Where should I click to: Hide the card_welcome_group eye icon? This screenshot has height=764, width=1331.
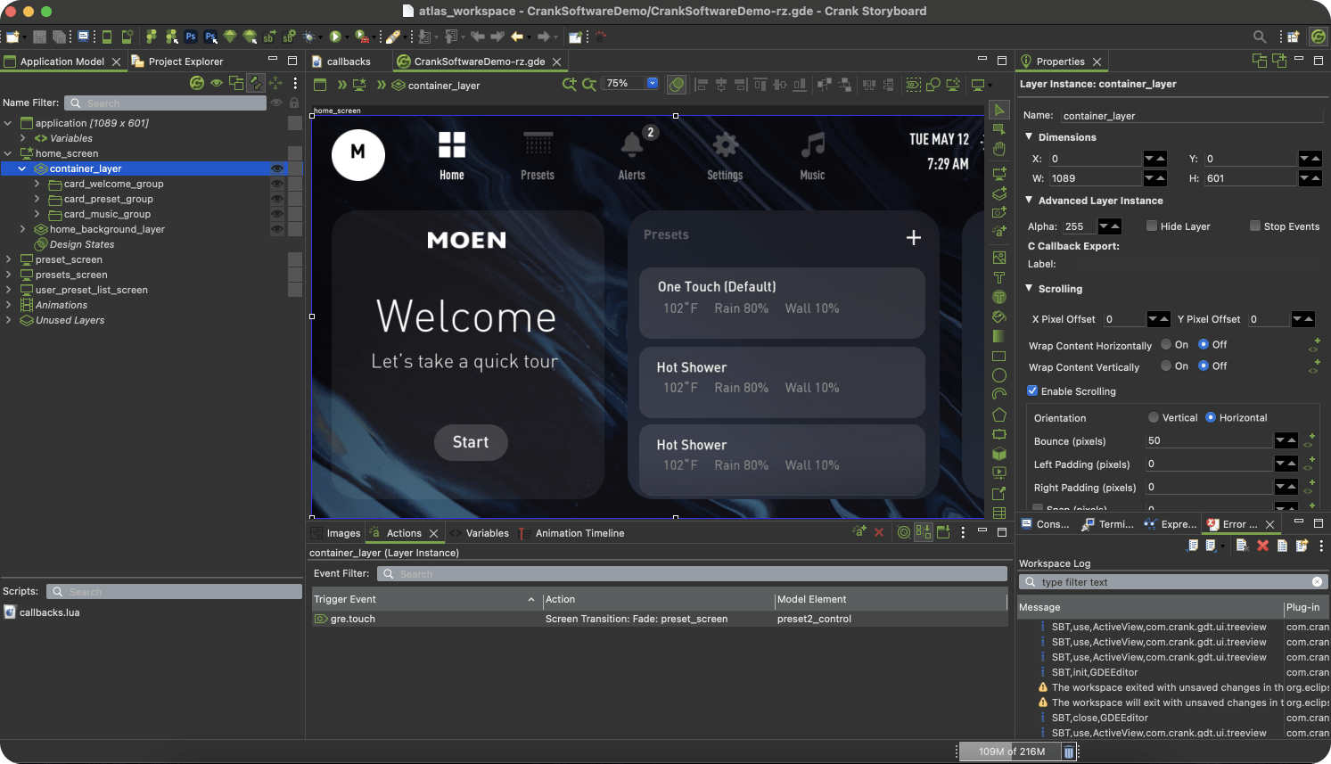(x=277, y=184)
